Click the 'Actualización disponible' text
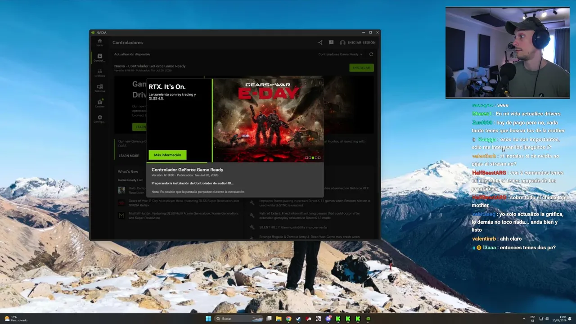The height and width of the screenshot is (324, 576). click(x=132, y=54)
